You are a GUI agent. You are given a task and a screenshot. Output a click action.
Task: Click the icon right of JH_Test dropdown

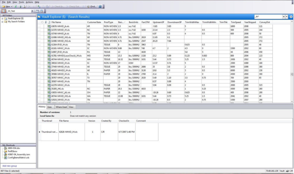(x=37, y=11)
